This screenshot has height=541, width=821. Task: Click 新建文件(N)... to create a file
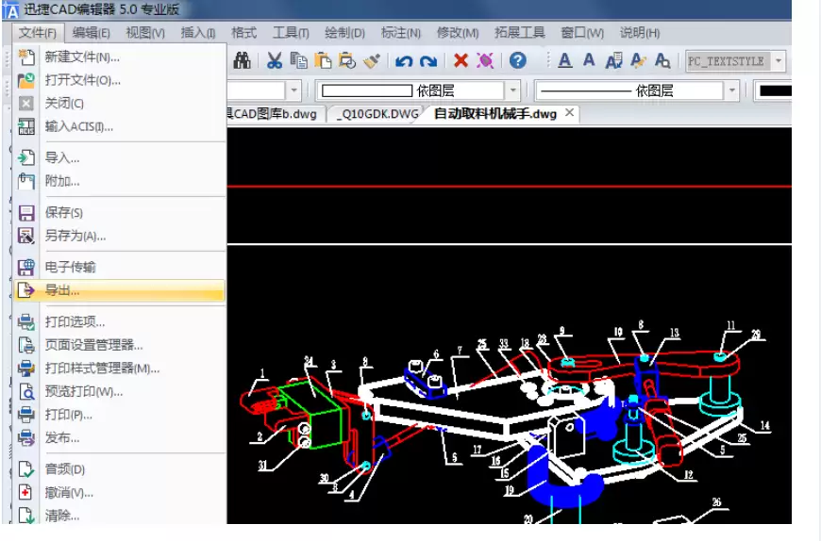tap(82, 57)
